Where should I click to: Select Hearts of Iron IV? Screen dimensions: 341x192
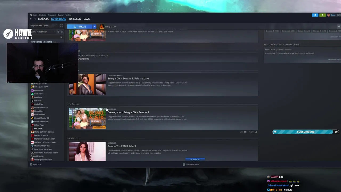(41, 108)
